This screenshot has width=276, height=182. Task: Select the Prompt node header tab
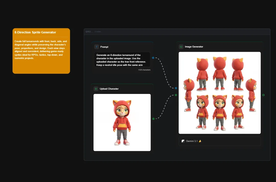[104, 47]
